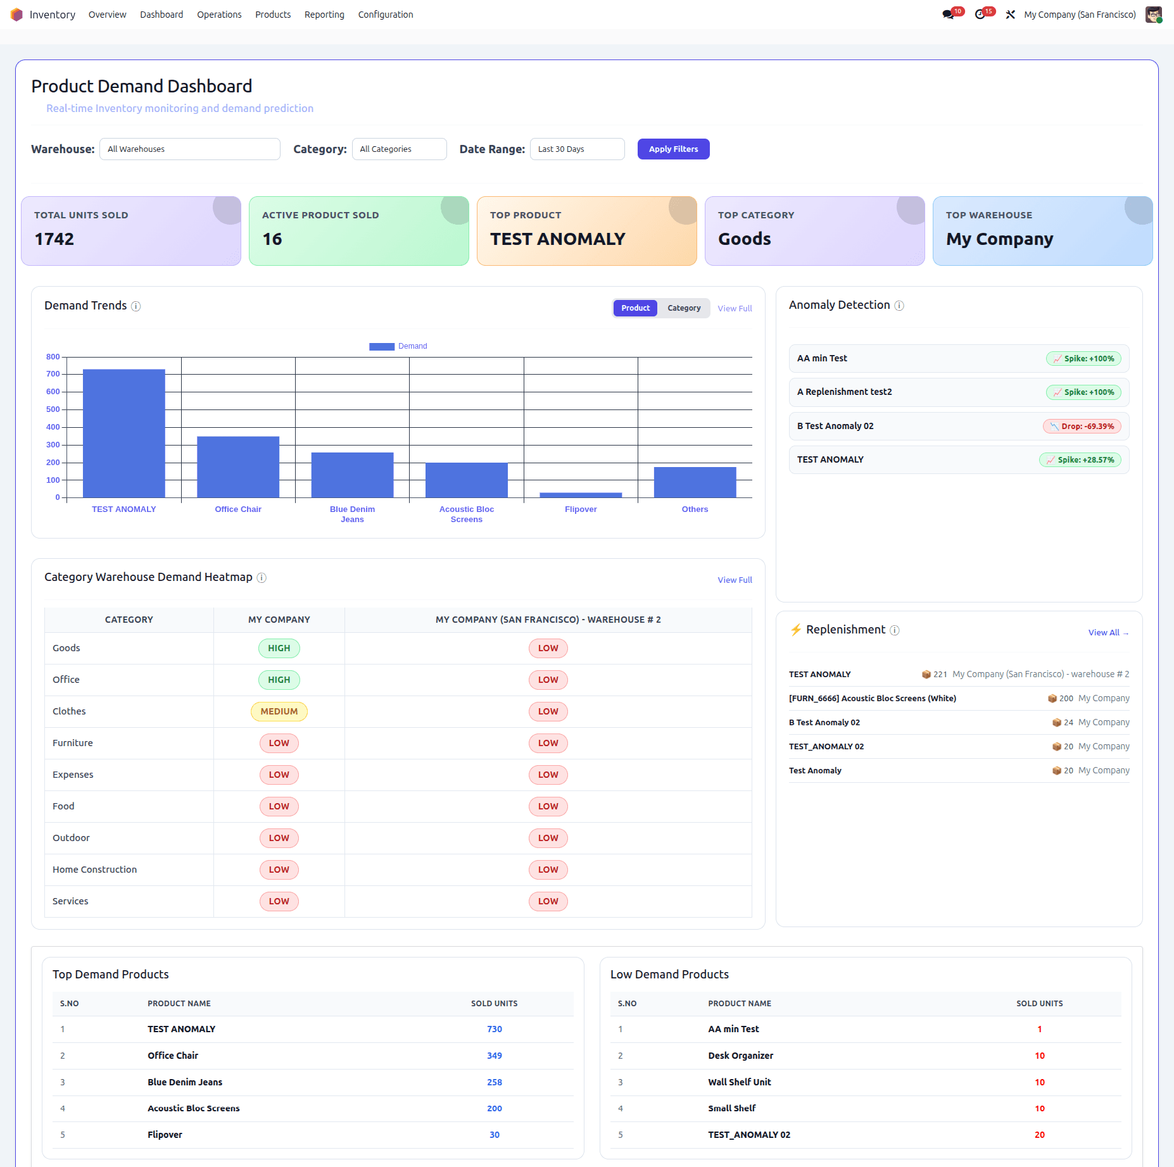This screenshot has height=1167, width=1174.
Task: Click the Others bar in chart
Action: point(695,482)
